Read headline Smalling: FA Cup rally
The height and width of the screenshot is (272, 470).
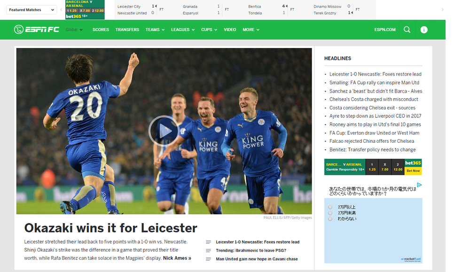point(374,83)
